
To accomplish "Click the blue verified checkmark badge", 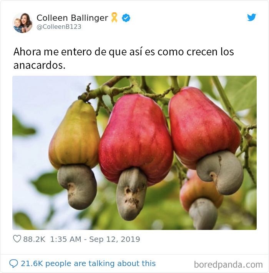I will (x=126, y=18).
